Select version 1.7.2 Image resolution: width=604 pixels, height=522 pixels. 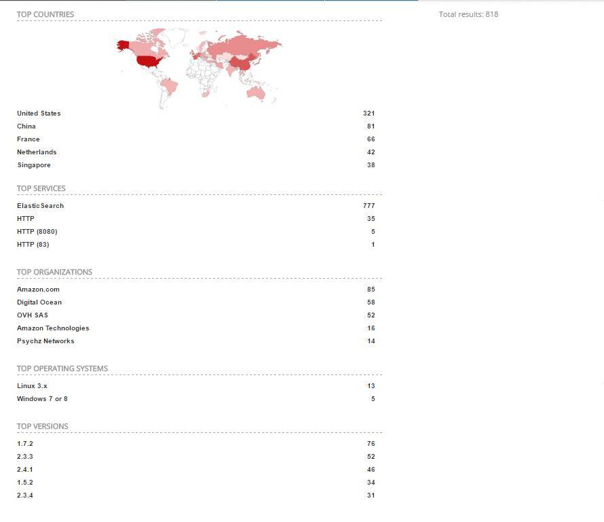coord(24,444)
